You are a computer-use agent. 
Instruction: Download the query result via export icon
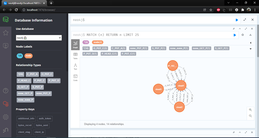(250, 35)
